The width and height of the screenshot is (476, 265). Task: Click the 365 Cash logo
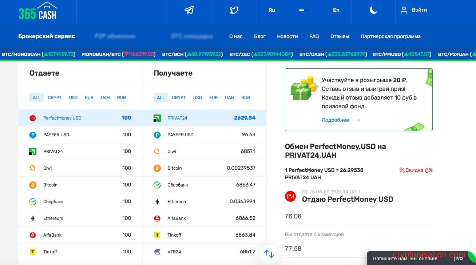tap(38, 11)
